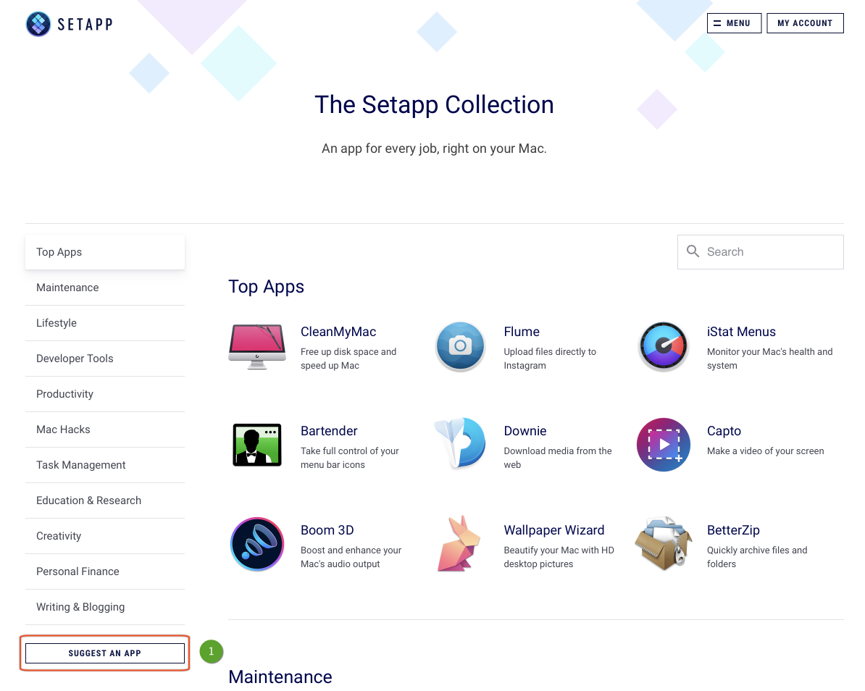Select Writing & Blogging in sidebar
This screenshot has height=691, width=865.
coord(80,607)
